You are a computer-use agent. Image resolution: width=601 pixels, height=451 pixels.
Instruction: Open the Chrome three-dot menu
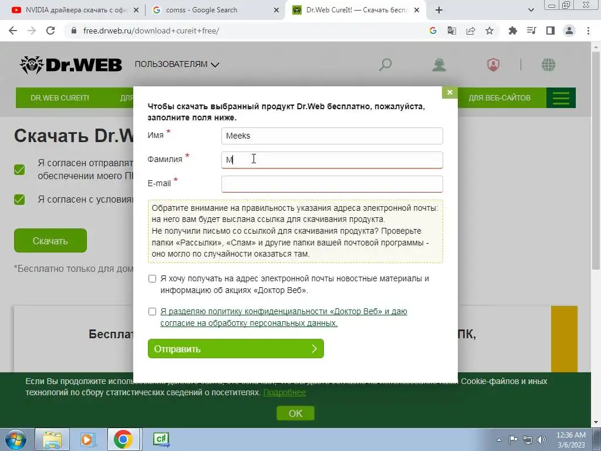click(x=588, y=31)
